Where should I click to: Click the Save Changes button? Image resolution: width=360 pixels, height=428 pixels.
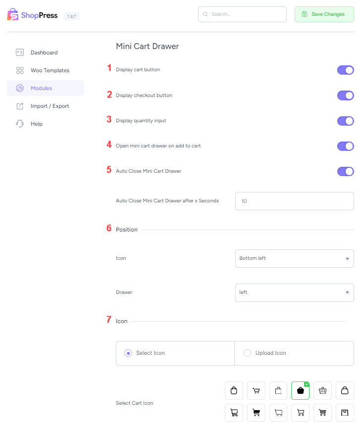coord(324,14)
